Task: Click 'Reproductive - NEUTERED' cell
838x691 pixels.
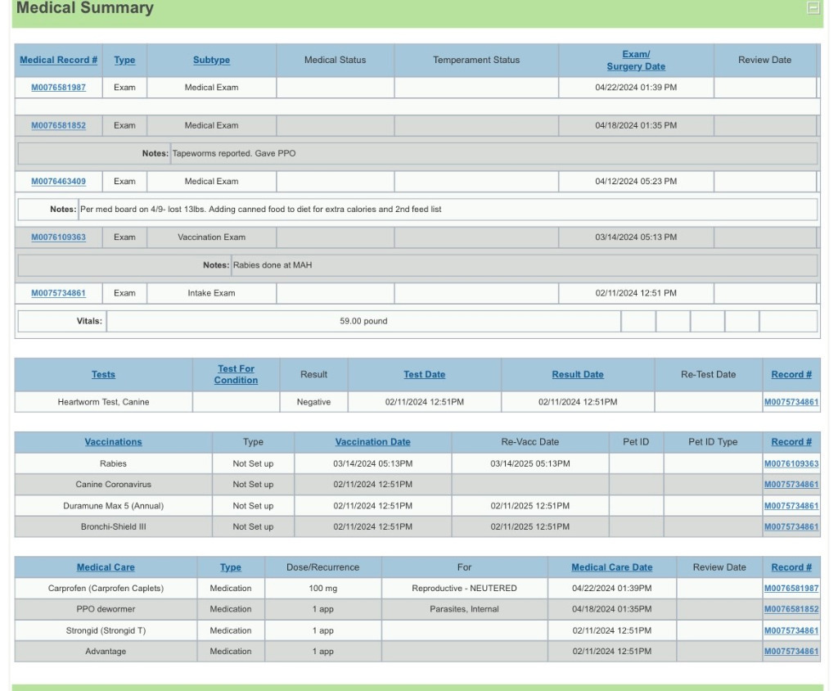Action: [x=465, y=589]
